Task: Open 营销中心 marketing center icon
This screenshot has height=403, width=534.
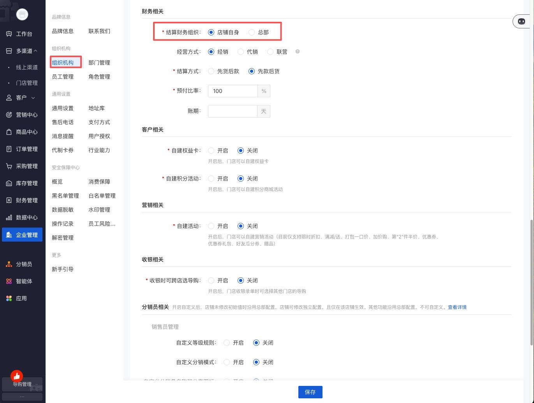Action: pos(9,115)
